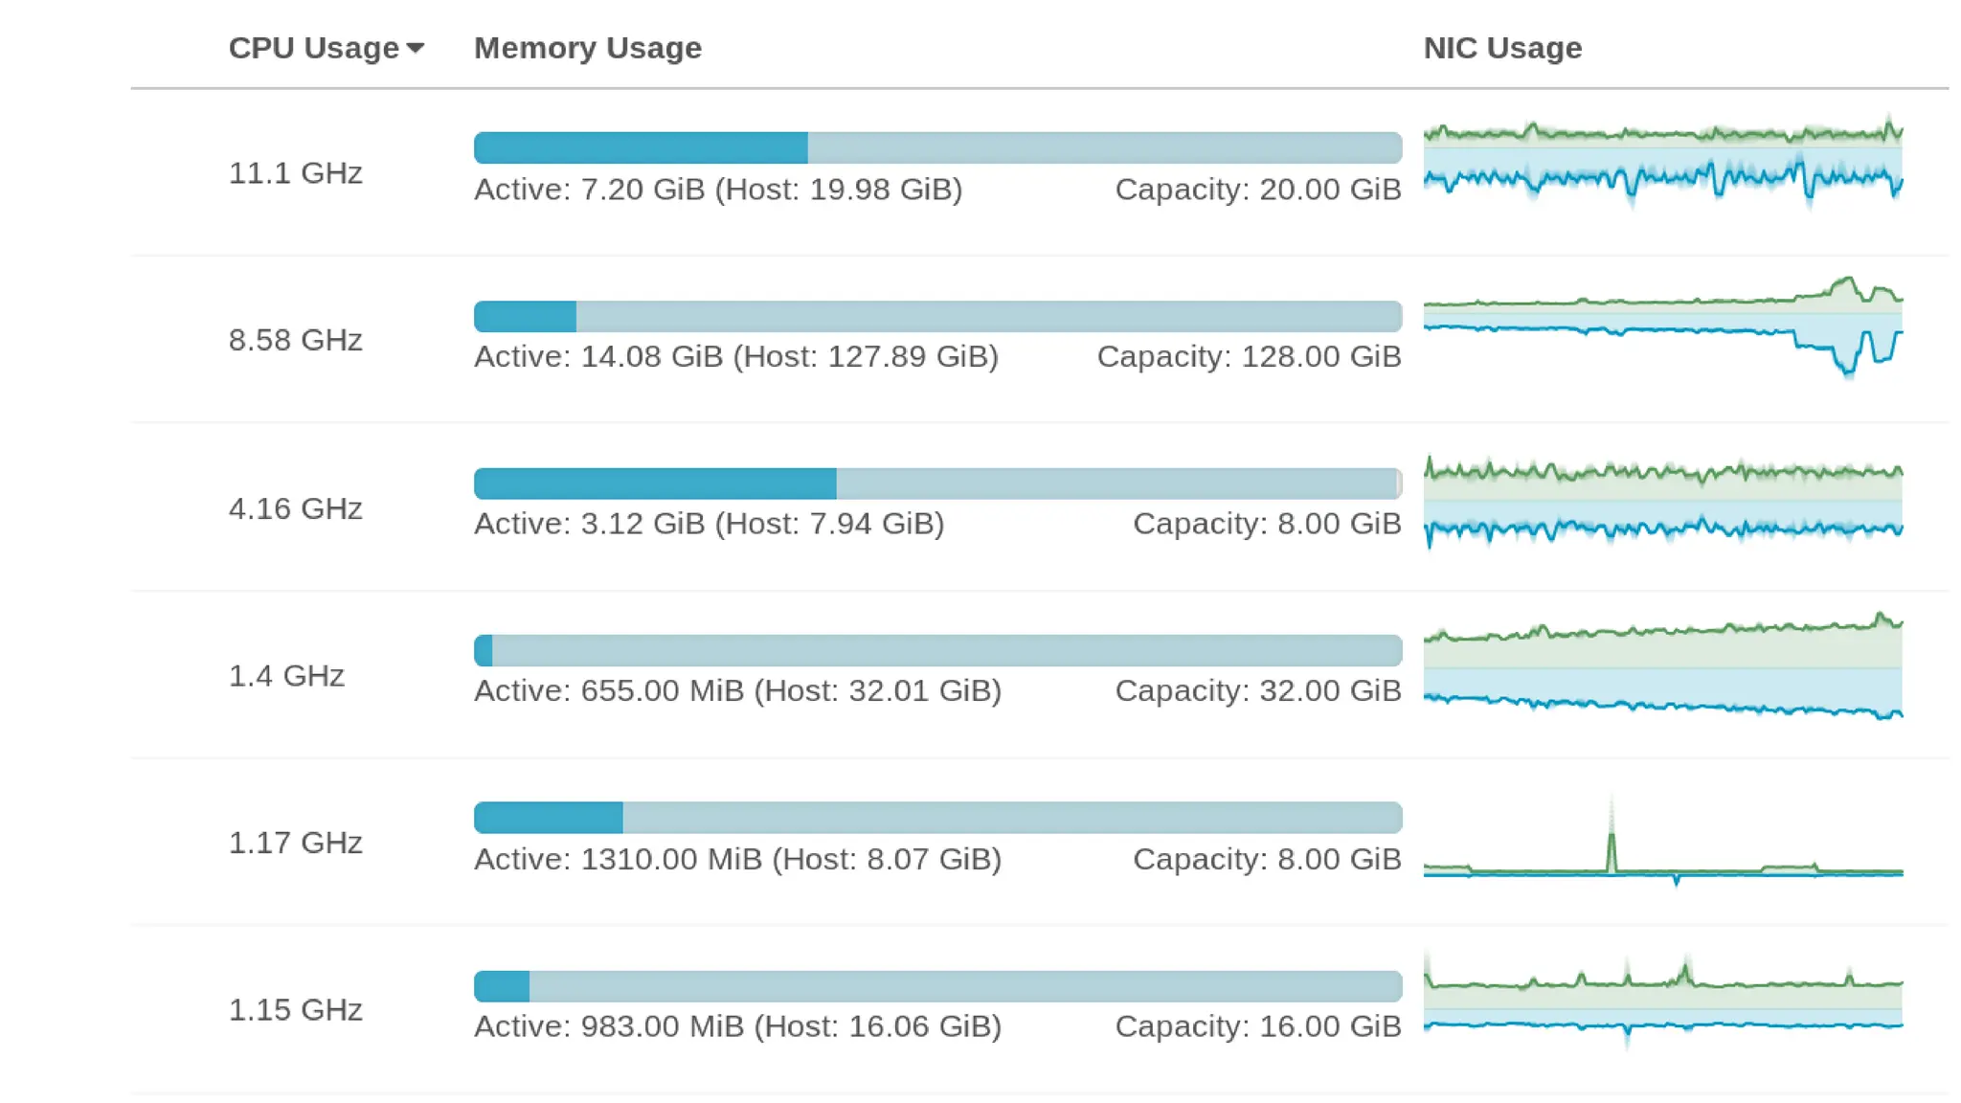Click the 32.00 GiB capacity memory bar

point(937,650)
